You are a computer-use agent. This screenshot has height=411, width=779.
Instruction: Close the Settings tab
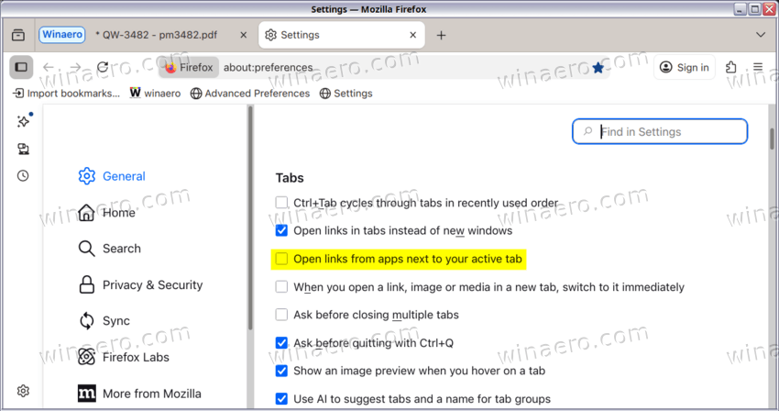click(x=412, y=35)
